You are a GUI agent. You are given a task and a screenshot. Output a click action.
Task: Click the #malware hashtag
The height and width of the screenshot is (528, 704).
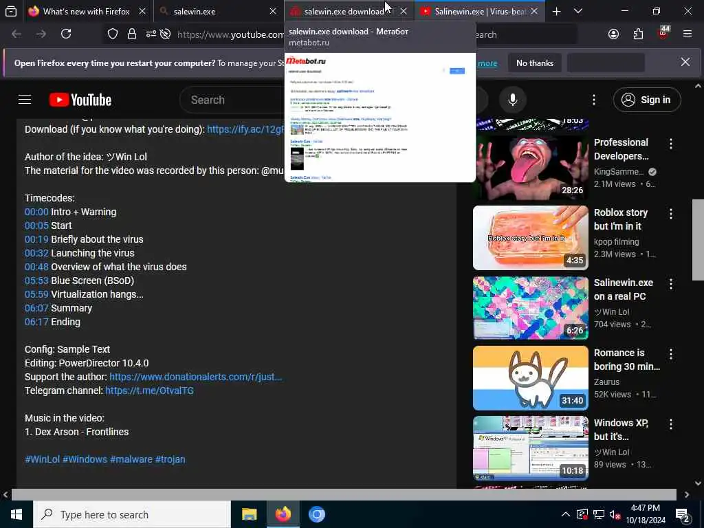coord(131,459)
